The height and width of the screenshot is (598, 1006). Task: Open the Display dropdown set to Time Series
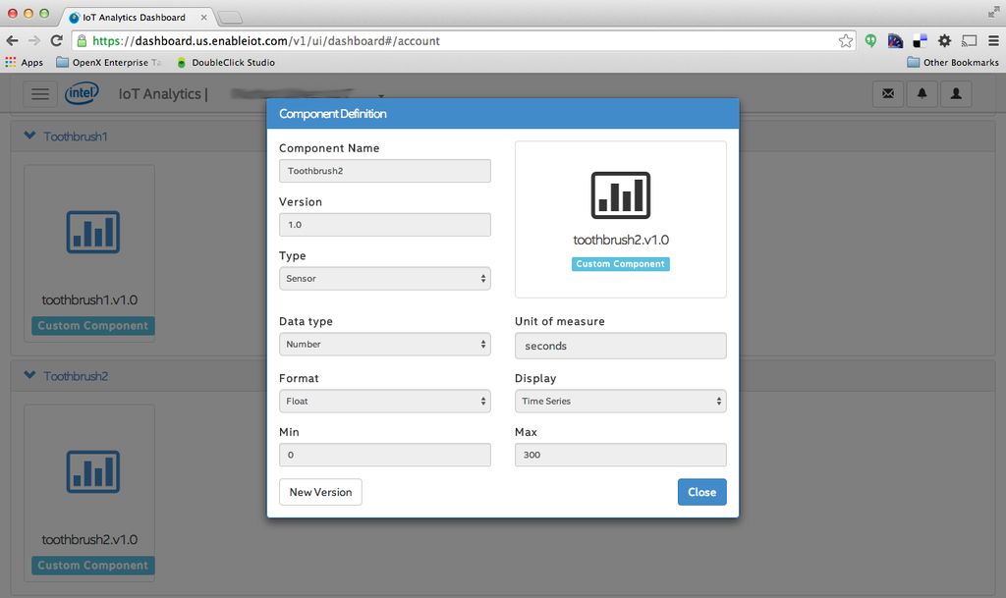(x=621, y=402)
